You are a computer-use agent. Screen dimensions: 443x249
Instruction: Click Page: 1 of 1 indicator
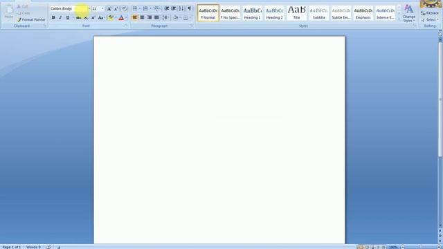(12, 247)
